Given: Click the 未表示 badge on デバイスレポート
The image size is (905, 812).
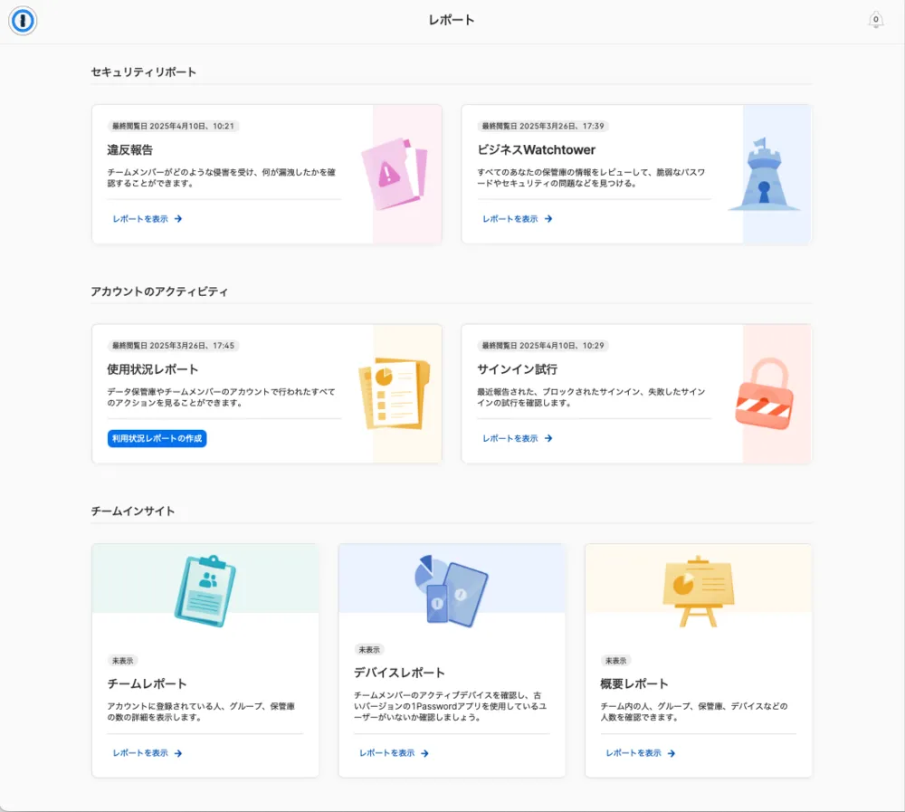Looking at the screenshot, I should (x=368, y=649).
